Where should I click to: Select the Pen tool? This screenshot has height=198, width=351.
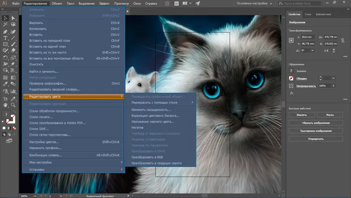point(6,32)
